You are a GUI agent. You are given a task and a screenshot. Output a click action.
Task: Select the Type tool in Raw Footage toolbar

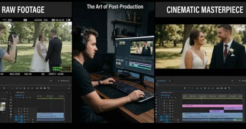click(11, 117)
